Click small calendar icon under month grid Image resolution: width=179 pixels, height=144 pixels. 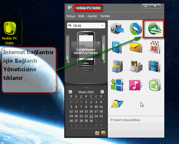point(97,133)
